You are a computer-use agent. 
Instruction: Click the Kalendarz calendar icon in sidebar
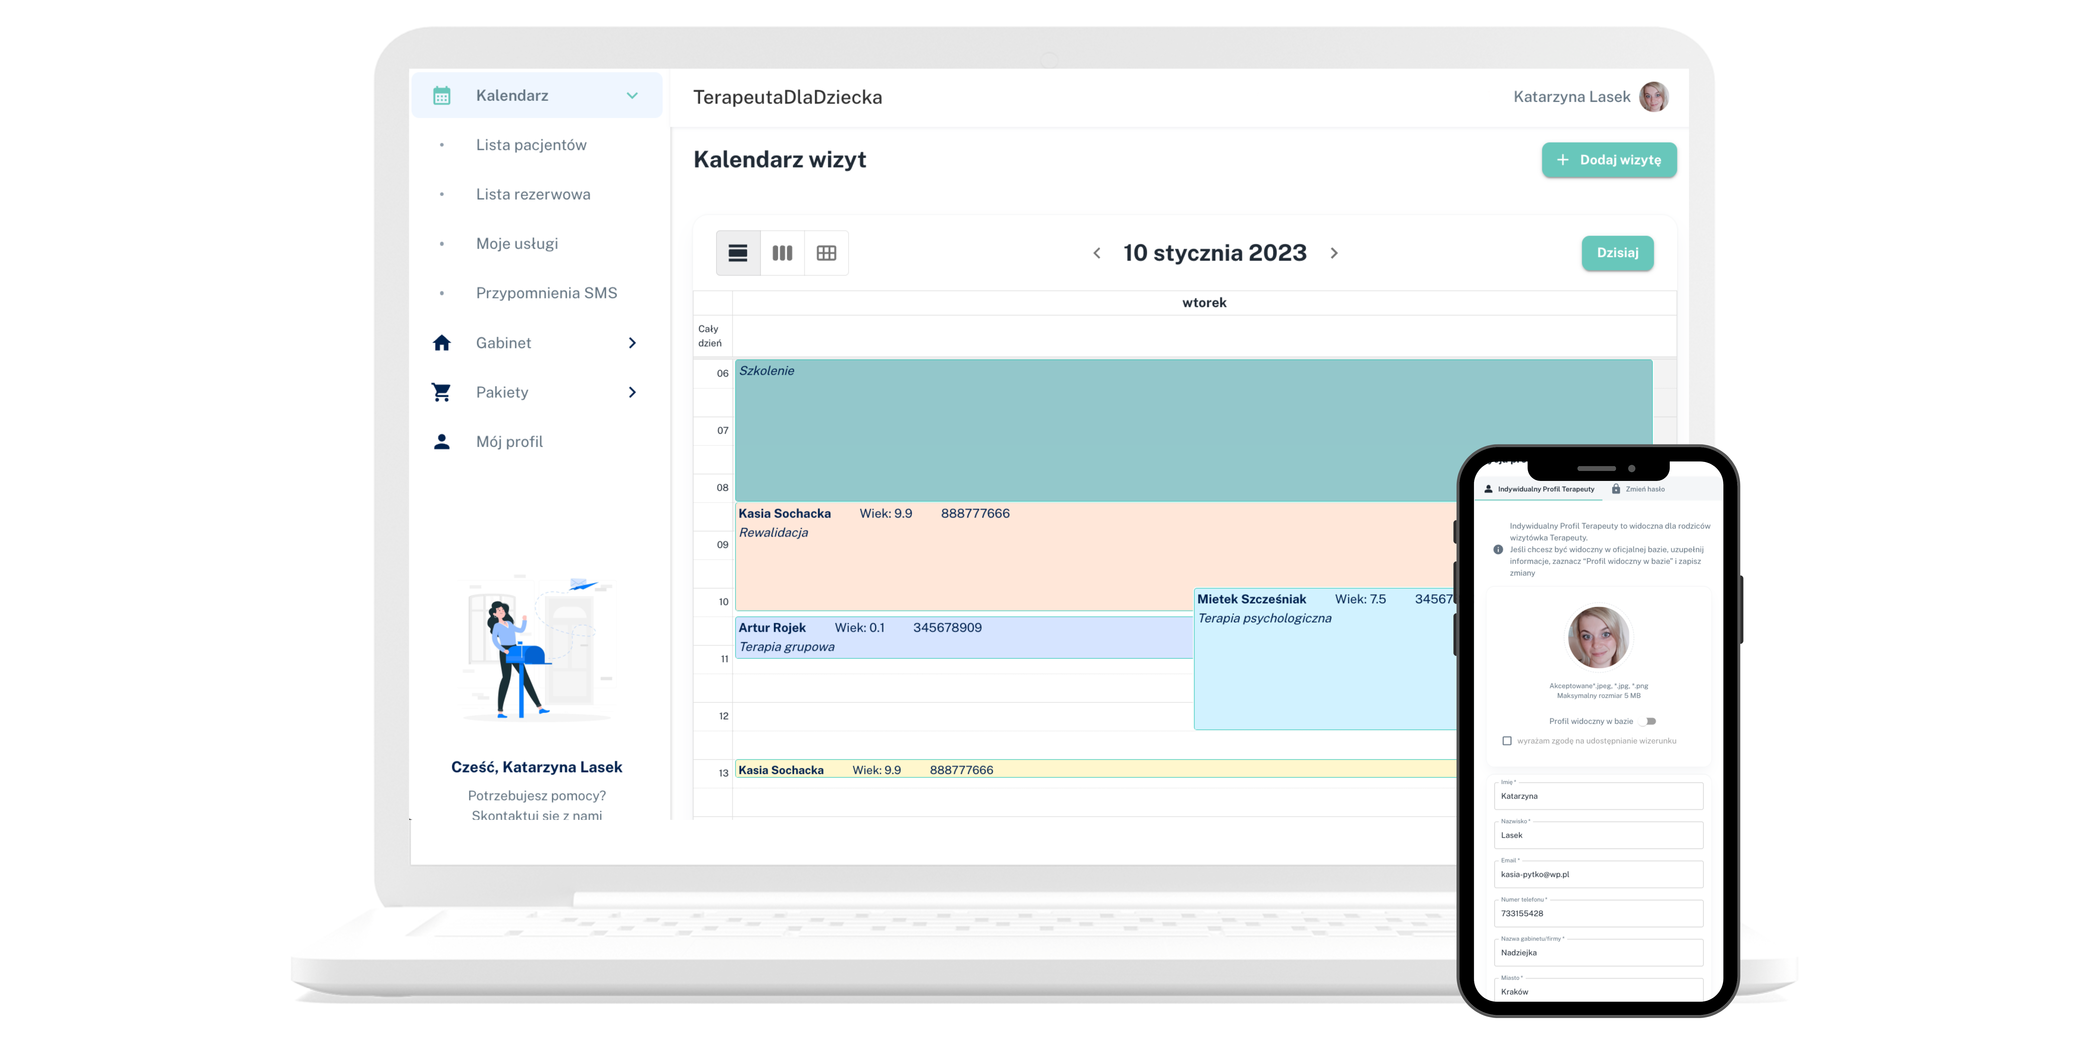coord(441,96)
